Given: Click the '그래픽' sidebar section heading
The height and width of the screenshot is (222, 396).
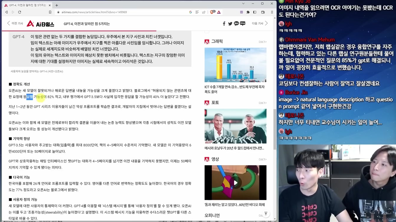Looking at the screenshot, I should pos(217,42).
